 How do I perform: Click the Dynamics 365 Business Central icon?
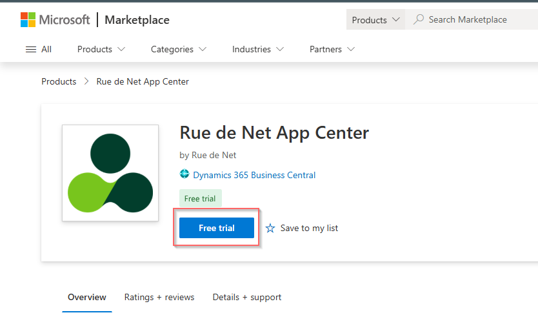tap(184, 175)
